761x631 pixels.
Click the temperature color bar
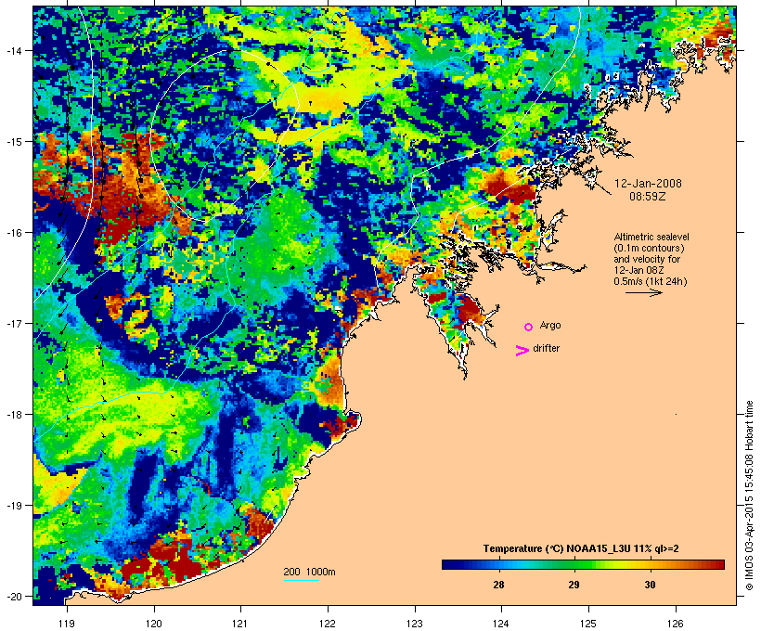[583, 564]
